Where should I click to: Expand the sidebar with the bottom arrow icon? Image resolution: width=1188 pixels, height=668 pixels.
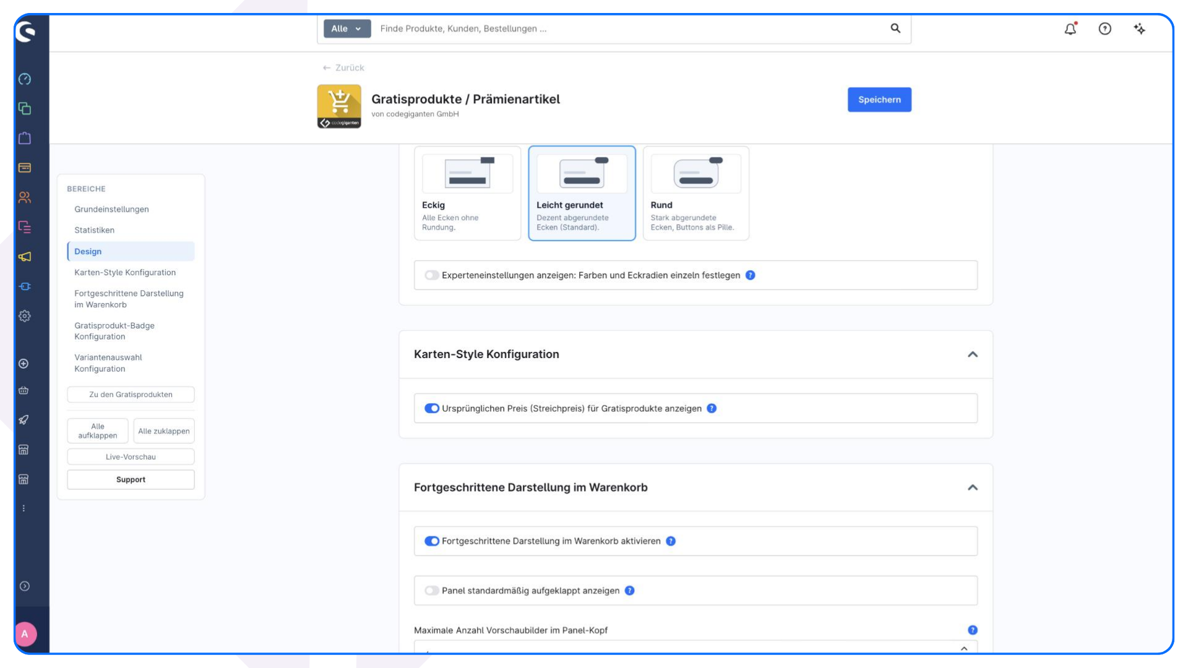tap(25, 586)
